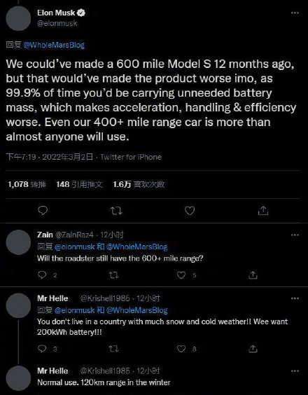Viewport: 308px width, 395px height.
Task: View the 148 quote tweets
Action: pyautogui.click(x=79, y=184)
